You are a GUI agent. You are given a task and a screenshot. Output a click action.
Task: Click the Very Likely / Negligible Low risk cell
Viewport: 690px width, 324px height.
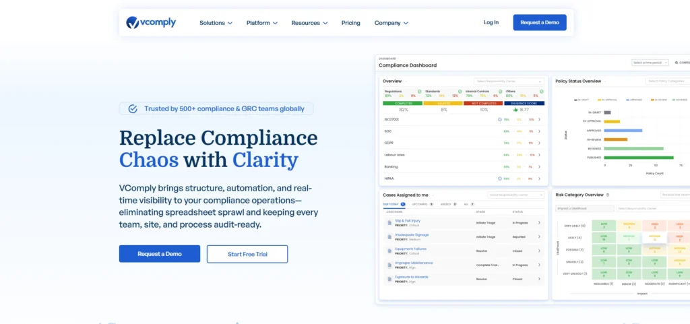[x=603, y=226]
